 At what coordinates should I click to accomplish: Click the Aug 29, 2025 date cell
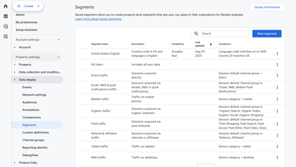click(200, 54)
